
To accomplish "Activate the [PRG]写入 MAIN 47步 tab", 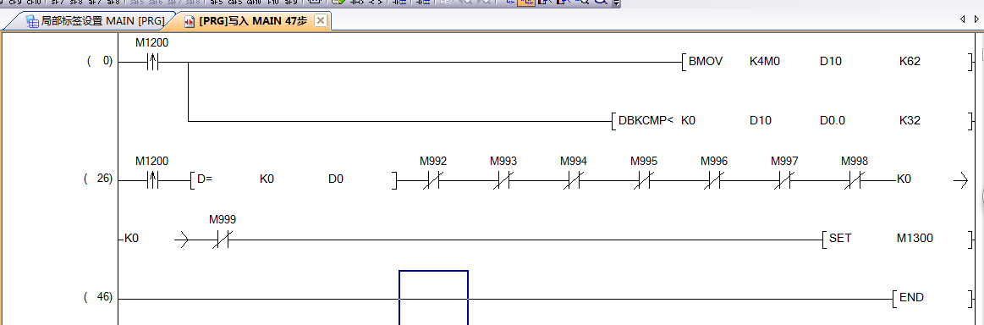I will pyautogui.click(x=251, y=20).
